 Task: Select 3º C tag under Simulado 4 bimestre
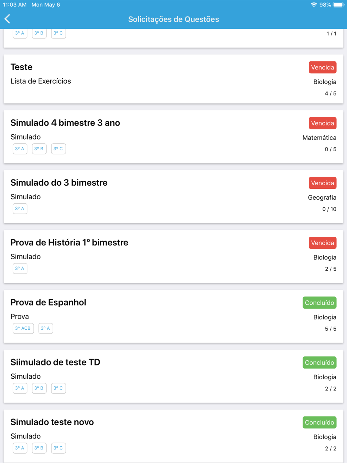[58, 149]
